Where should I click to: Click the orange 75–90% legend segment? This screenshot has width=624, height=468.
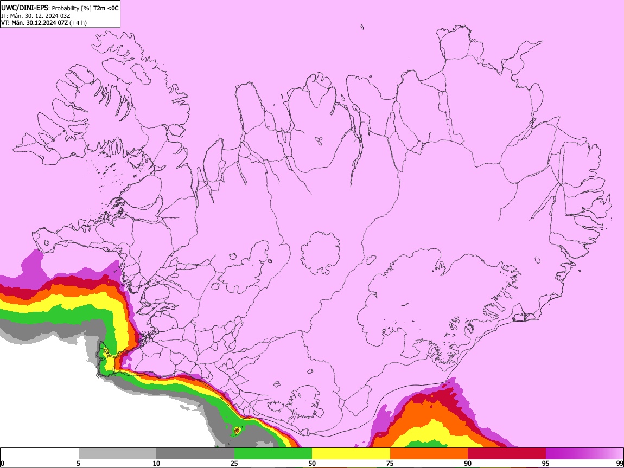point(429,453)
